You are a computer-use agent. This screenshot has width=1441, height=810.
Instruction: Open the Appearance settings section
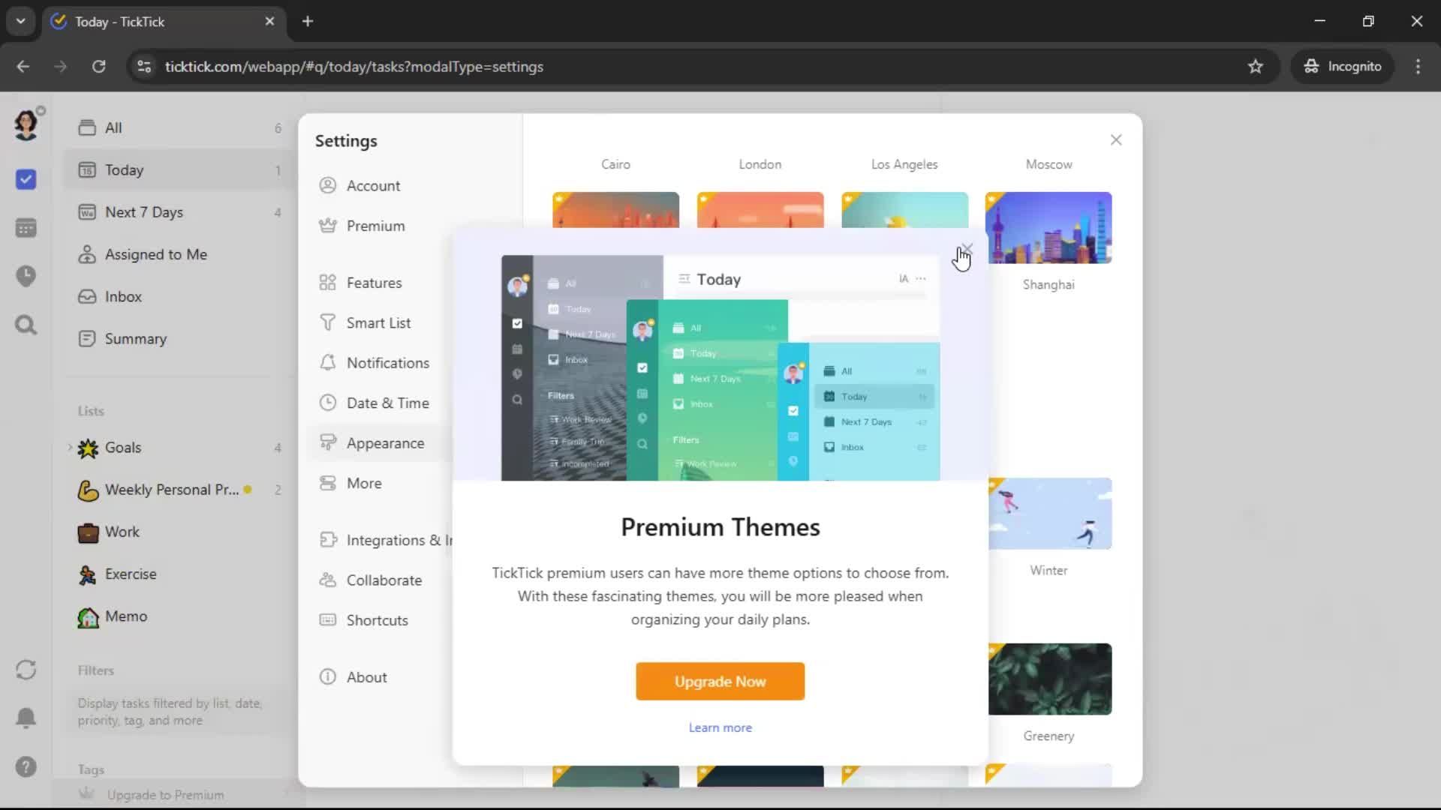pyautogui.click(x=385, y=443)
